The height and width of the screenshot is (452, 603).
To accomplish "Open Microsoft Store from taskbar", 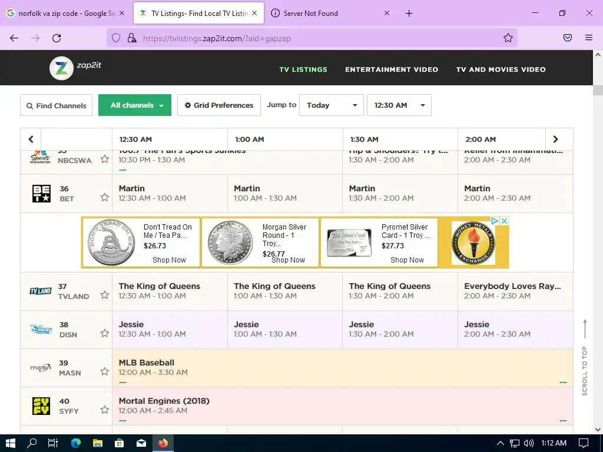I will (119, 443).
